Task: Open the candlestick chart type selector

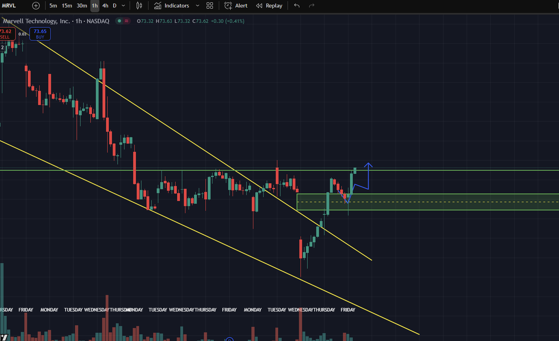Action: tap(139, 6)
